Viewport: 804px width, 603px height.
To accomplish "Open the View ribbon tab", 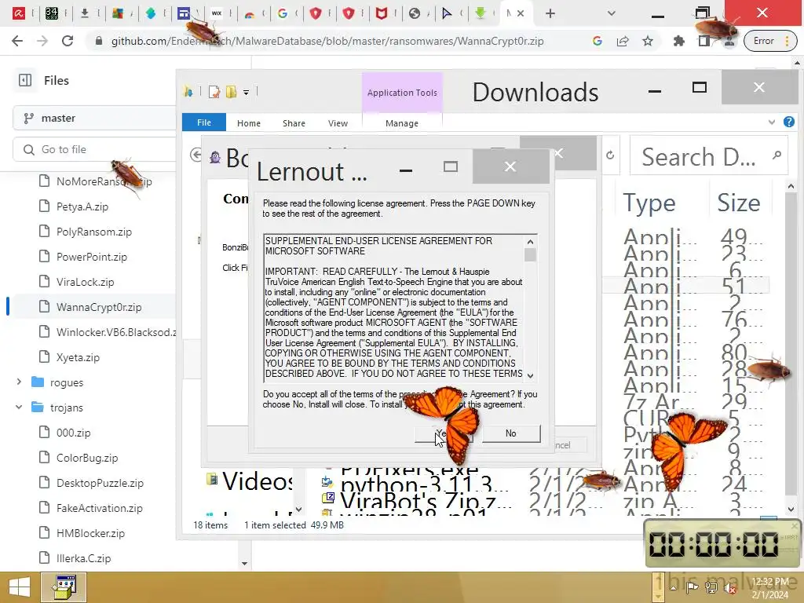I will point(338,123).
